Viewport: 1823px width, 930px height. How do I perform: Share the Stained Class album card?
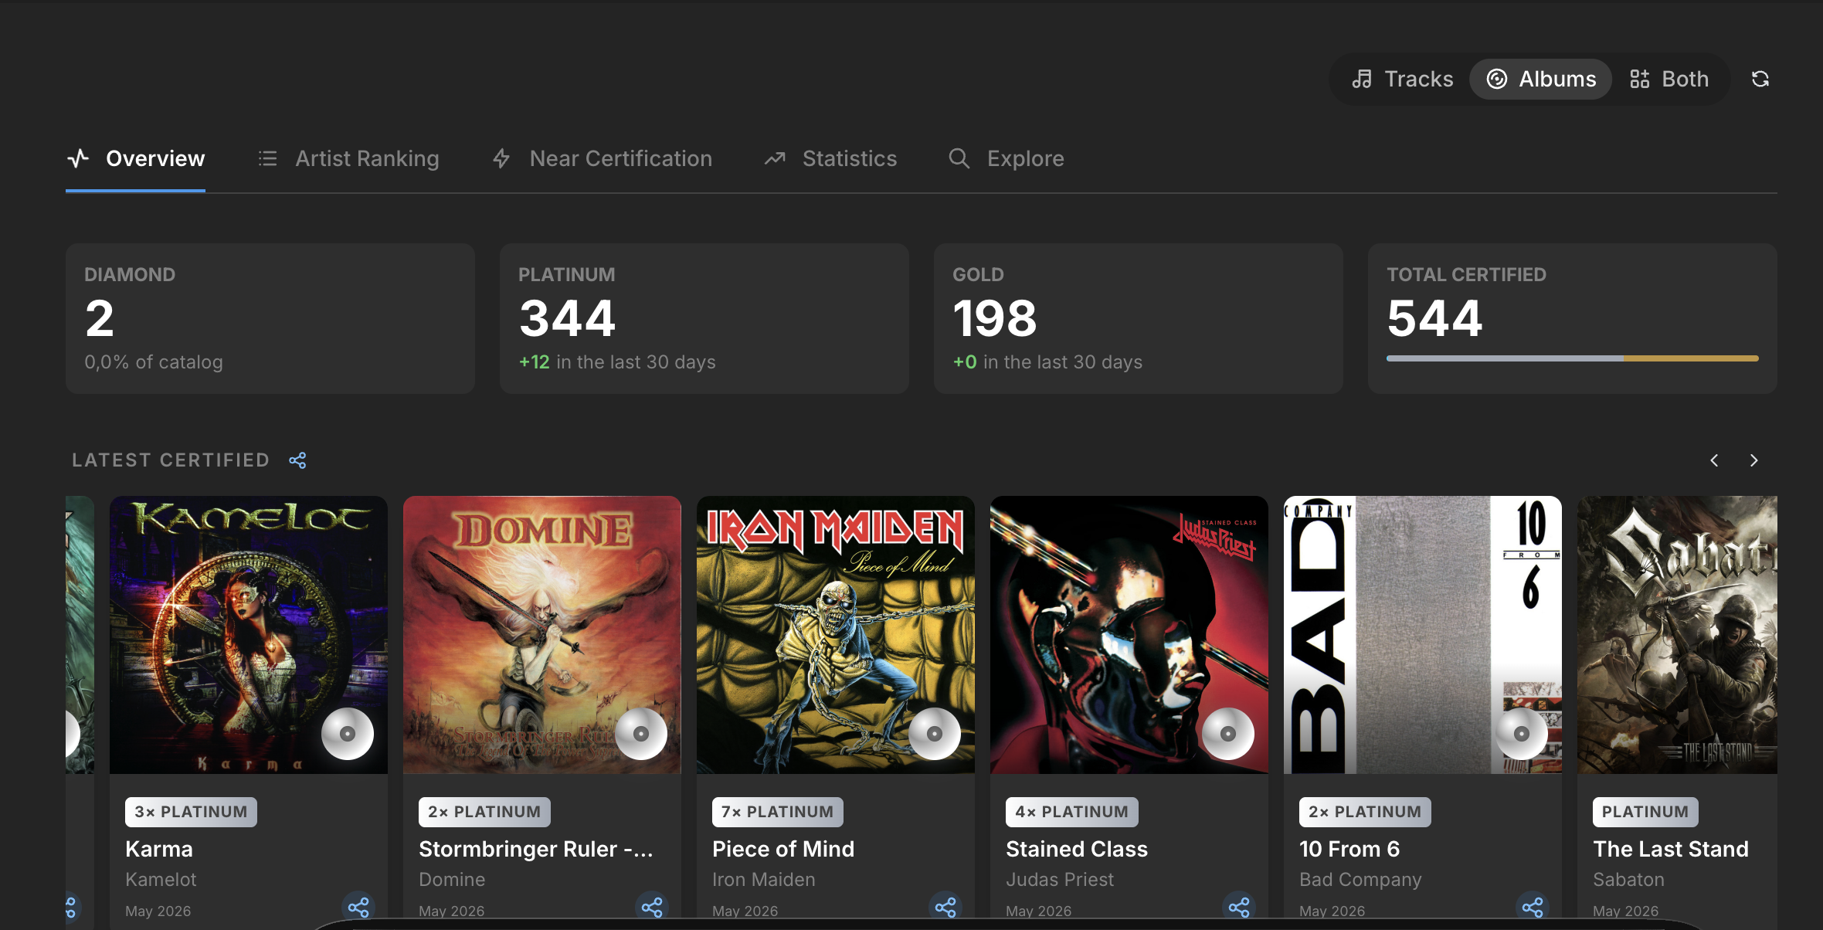click(1239, 906)
